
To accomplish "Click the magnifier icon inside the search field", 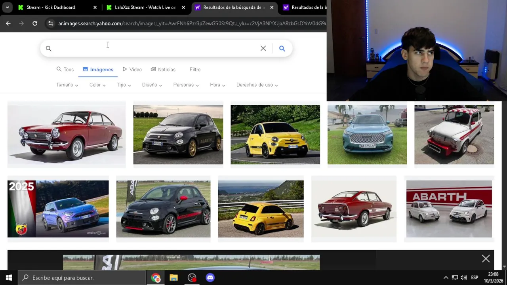I will coord(48,48).
